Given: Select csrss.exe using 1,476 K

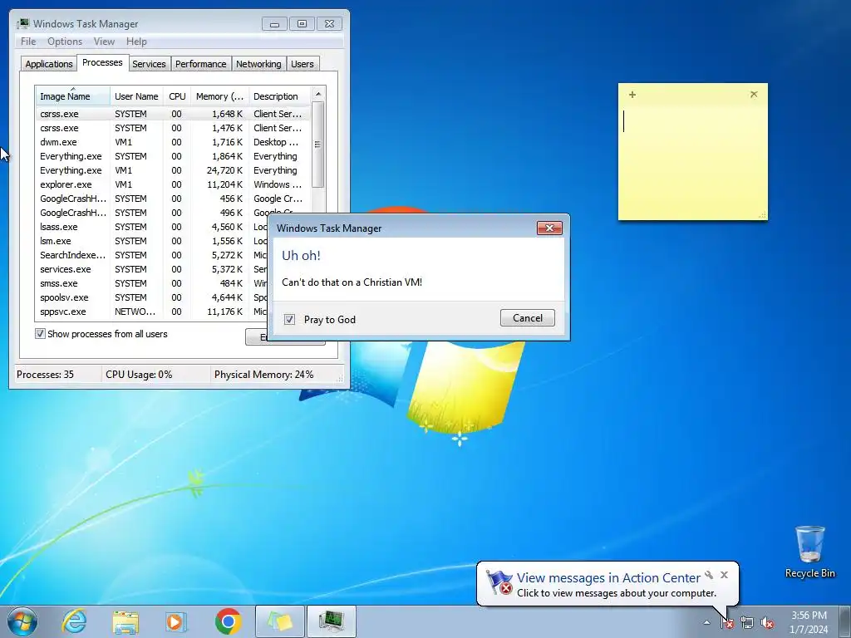Looking at the screenshot, I should [173, 128].
